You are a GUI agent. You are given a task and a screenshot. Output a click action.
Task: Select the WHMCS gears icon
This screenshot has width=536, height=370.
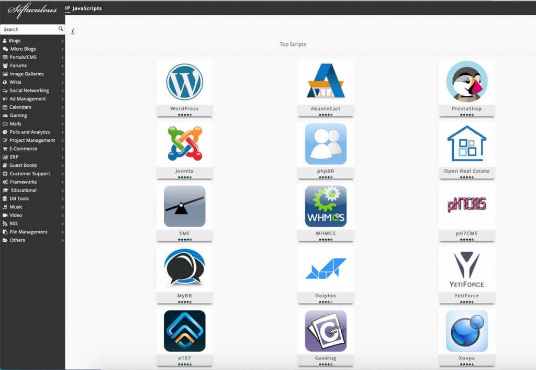click(326, 206)
